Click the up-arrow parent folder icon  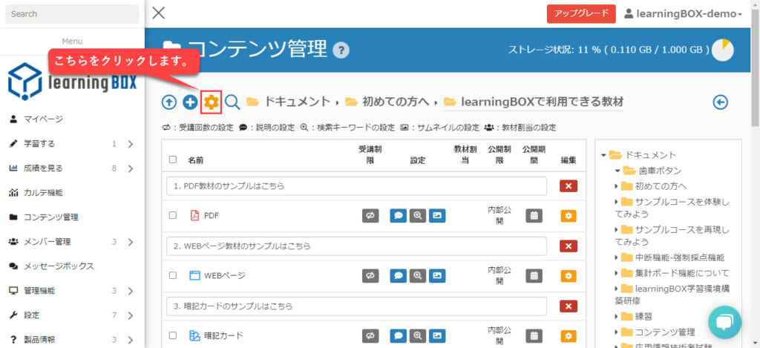tap(169, 102)
